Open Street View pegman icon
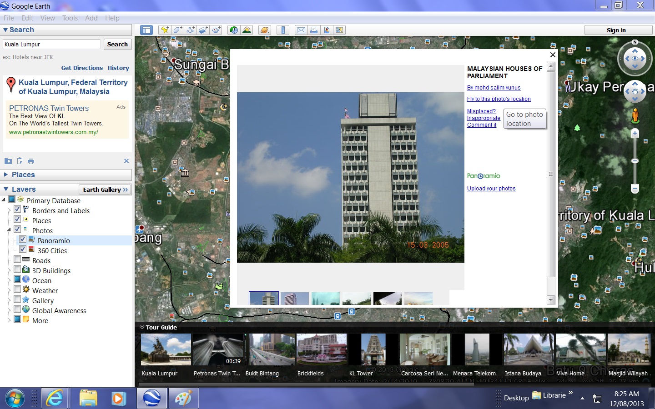The image size is (655, 409). coord(635,116)
